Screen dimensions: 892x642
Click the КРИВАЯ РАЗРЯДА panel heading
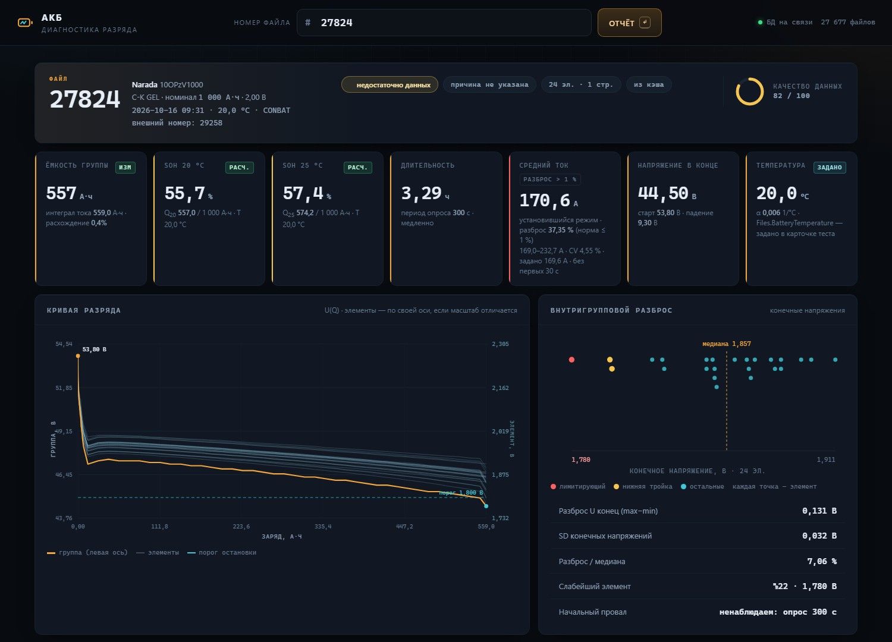[x=84, y=310]
